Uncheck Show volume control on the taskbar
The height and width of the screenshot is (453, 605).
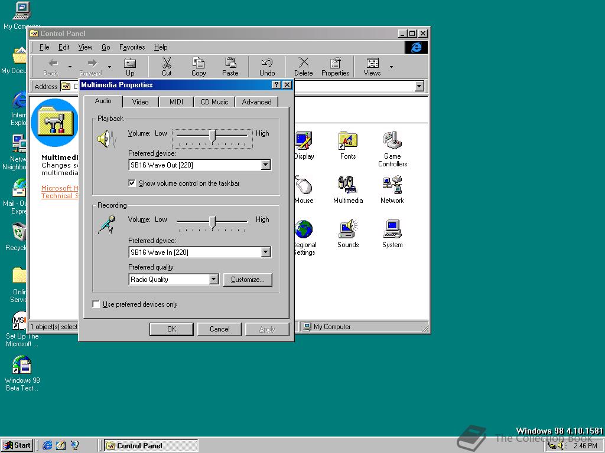tap(132, 183)
